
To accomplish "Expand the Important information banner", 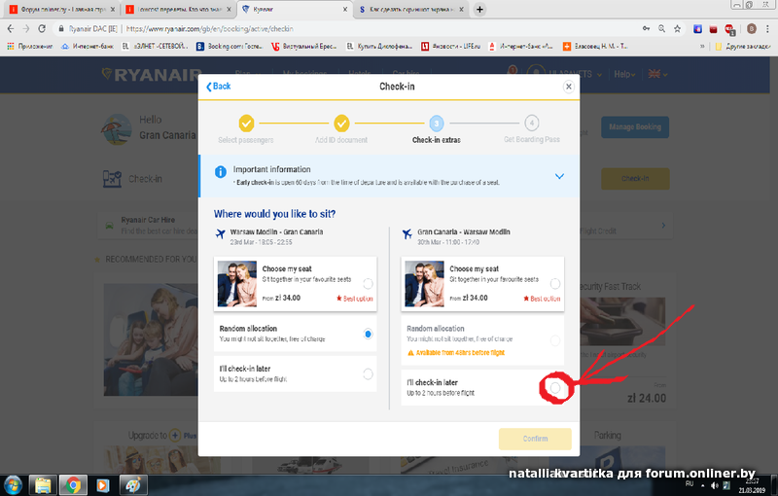I will (x=559, y=176).
